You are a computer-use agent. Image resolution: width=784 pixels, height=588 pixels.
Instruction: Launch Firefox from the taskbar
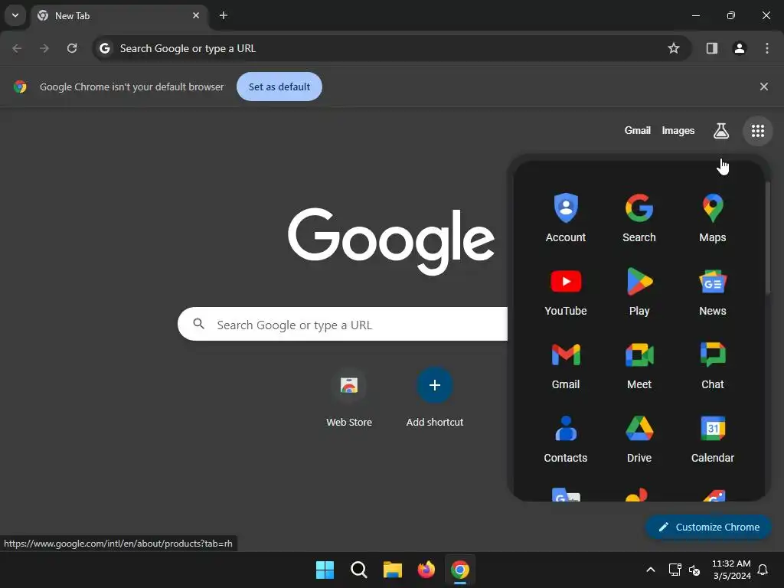click(x=426, y=570)
